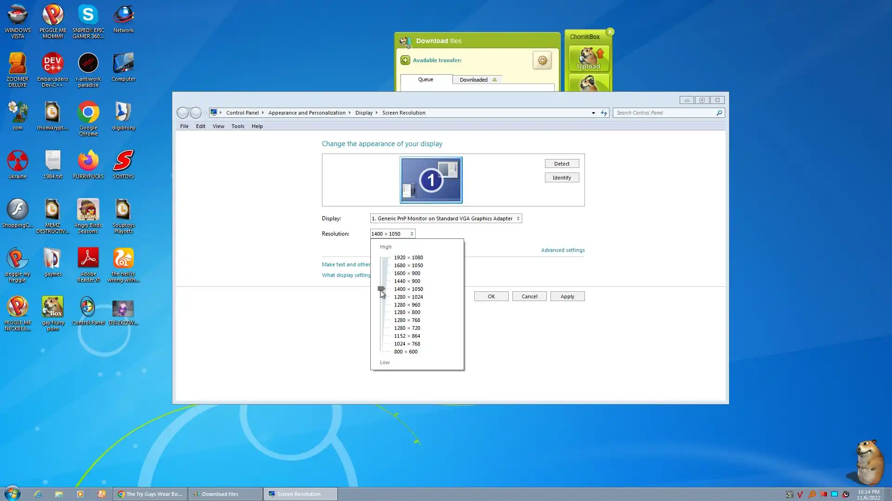
Task: Open download settings gear icon
Action: click(542, 60)
